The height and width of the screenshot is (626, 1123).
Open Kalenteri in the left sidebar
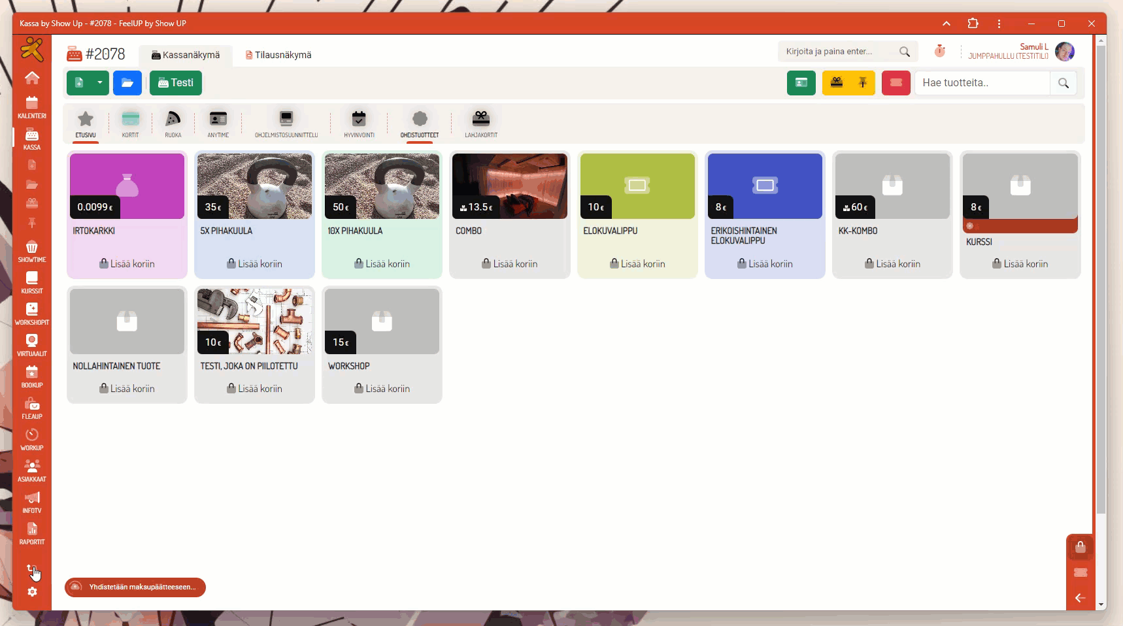[31, 107]
